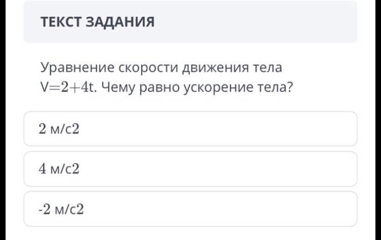Pick the -2 м/с2 answer option

click(190, 208)
